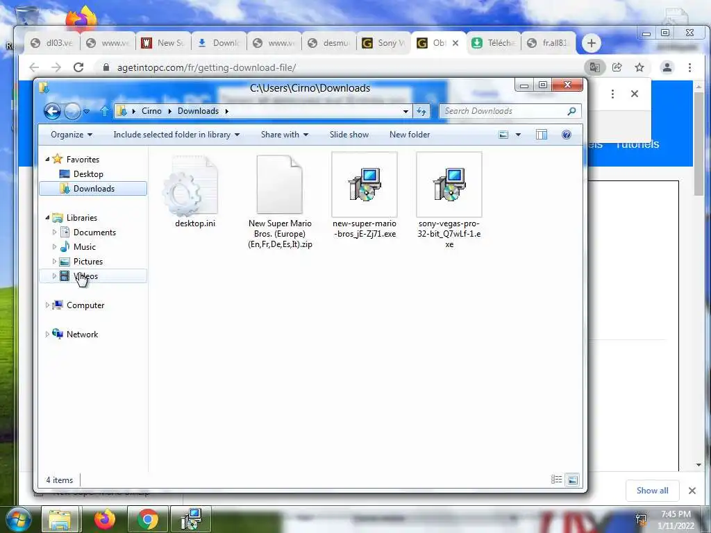This screenshot has width=711, height=533.
Task: Expand the arrow after Downloads breadcrumb
Action: [x=227, y=112]
